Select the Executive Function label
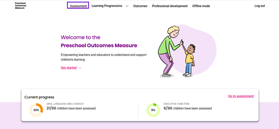This screenshot has height=129, width=279. (176, 104)
